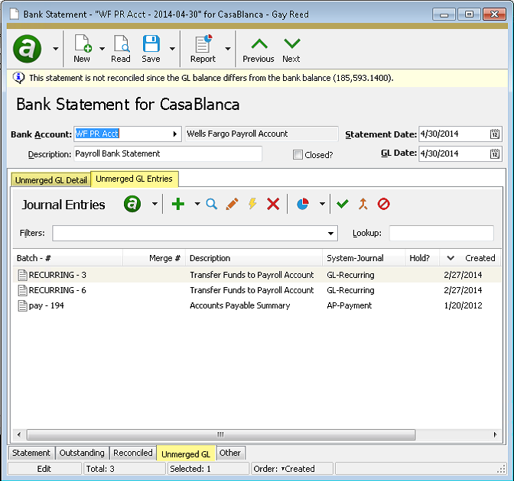Switch to the Unmerged GL Detail tab
The image size is (514, 481).
pos(50,180)
